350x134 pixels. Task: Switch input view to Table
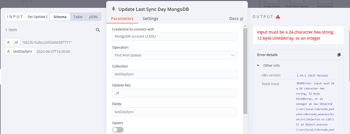[78, 17]
